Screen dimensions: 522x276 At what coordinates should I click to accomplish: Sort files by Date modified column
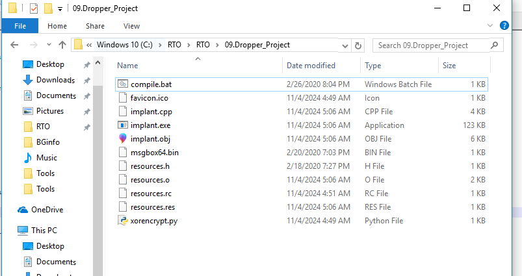point(311,66)
